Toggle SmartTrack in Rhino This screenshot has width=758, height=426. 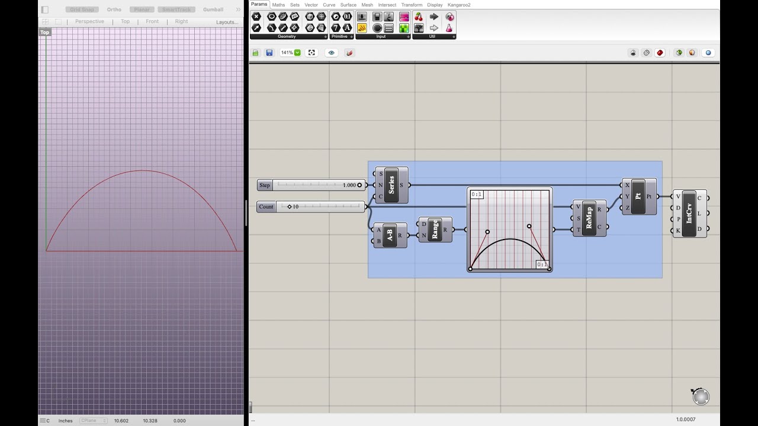(176, 9)
